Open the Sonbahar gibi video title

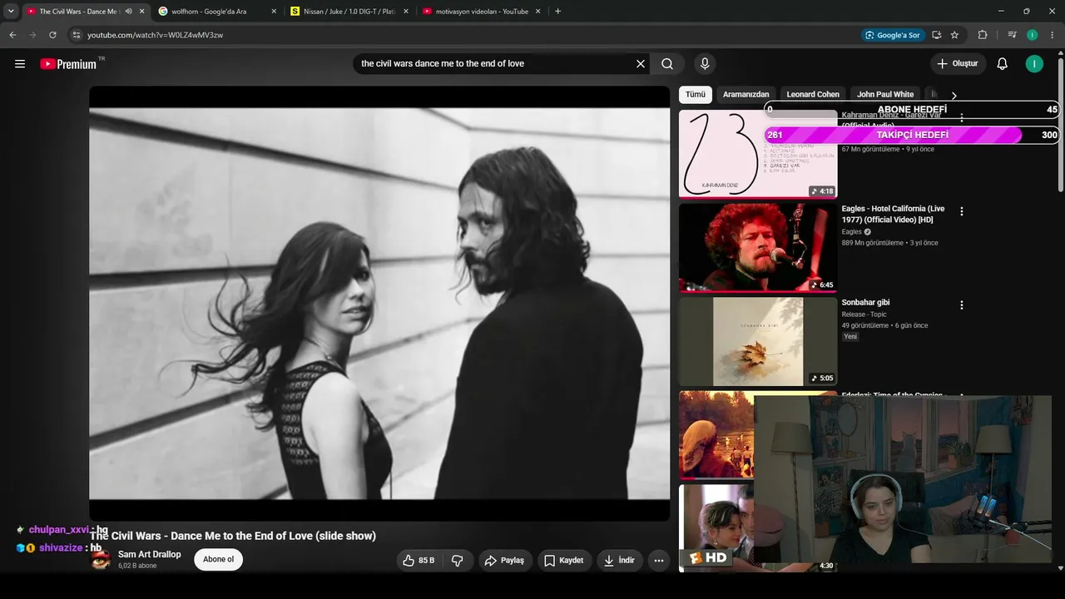coord(865,303)
